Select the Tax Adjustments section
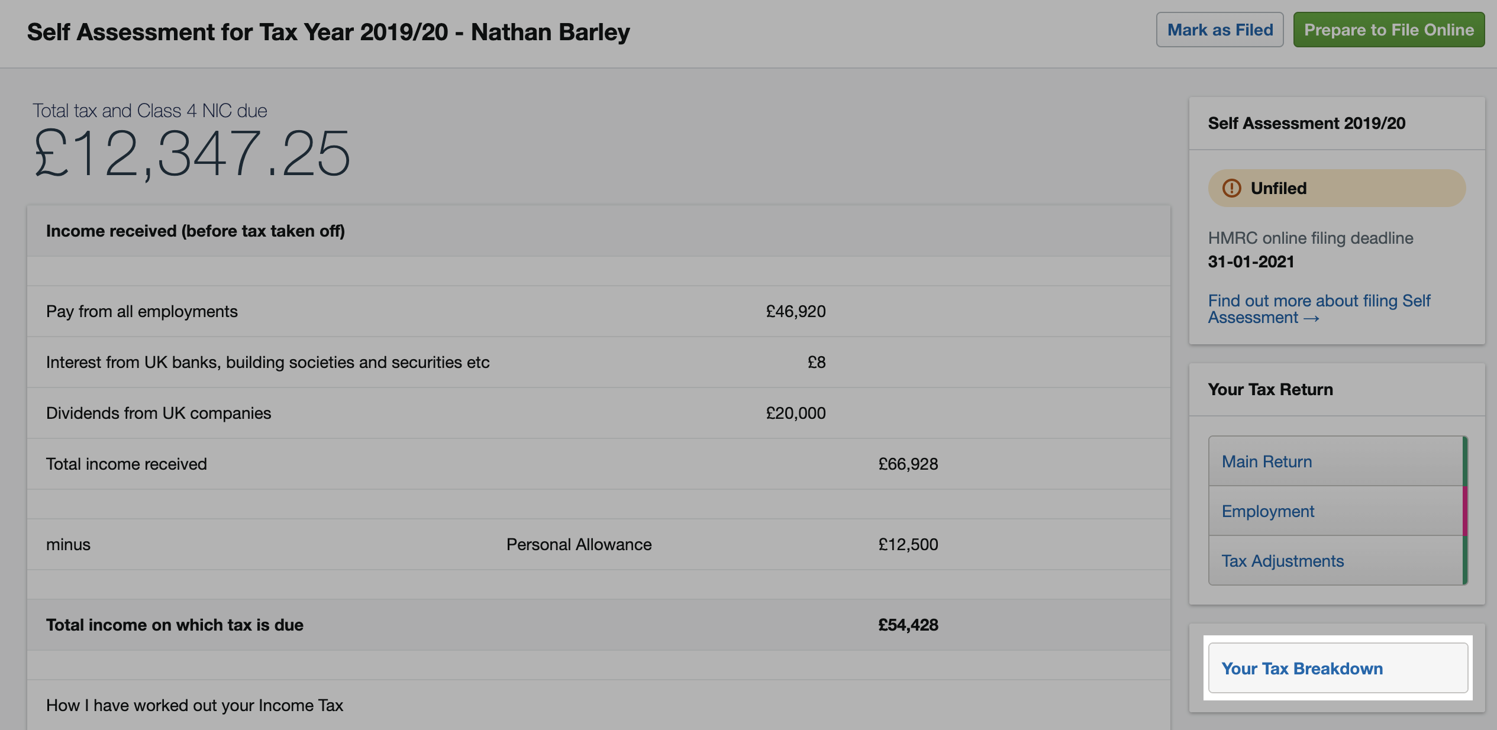 pyautogui.click(x=1282, y=561)
